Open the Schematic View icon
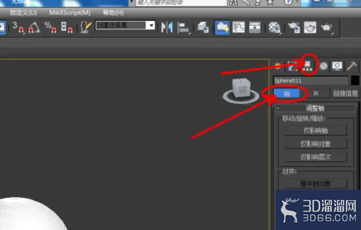361x230 pixels. click(255, 28)
